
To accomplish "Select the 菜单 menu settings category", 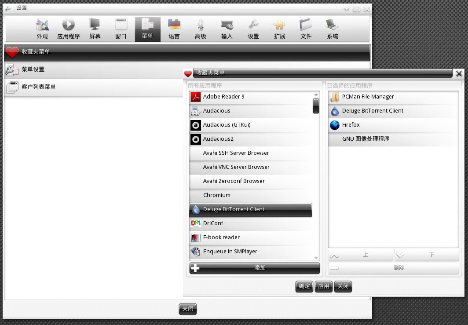I will click(147, 29).
